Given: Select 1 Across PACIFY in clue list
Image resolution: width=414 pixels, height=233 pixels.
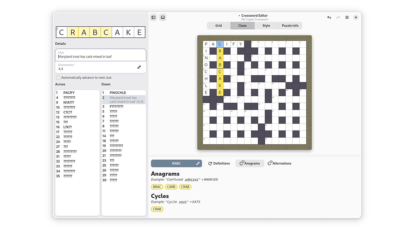Looking at the screenshot, I should click(x=69, y=93).
